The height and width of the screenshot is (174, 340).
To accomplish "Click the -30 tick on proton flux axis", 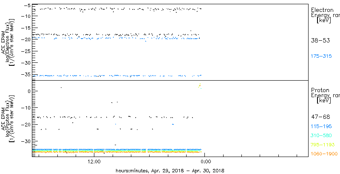I will pyautogui.click(x=26, y=141).
